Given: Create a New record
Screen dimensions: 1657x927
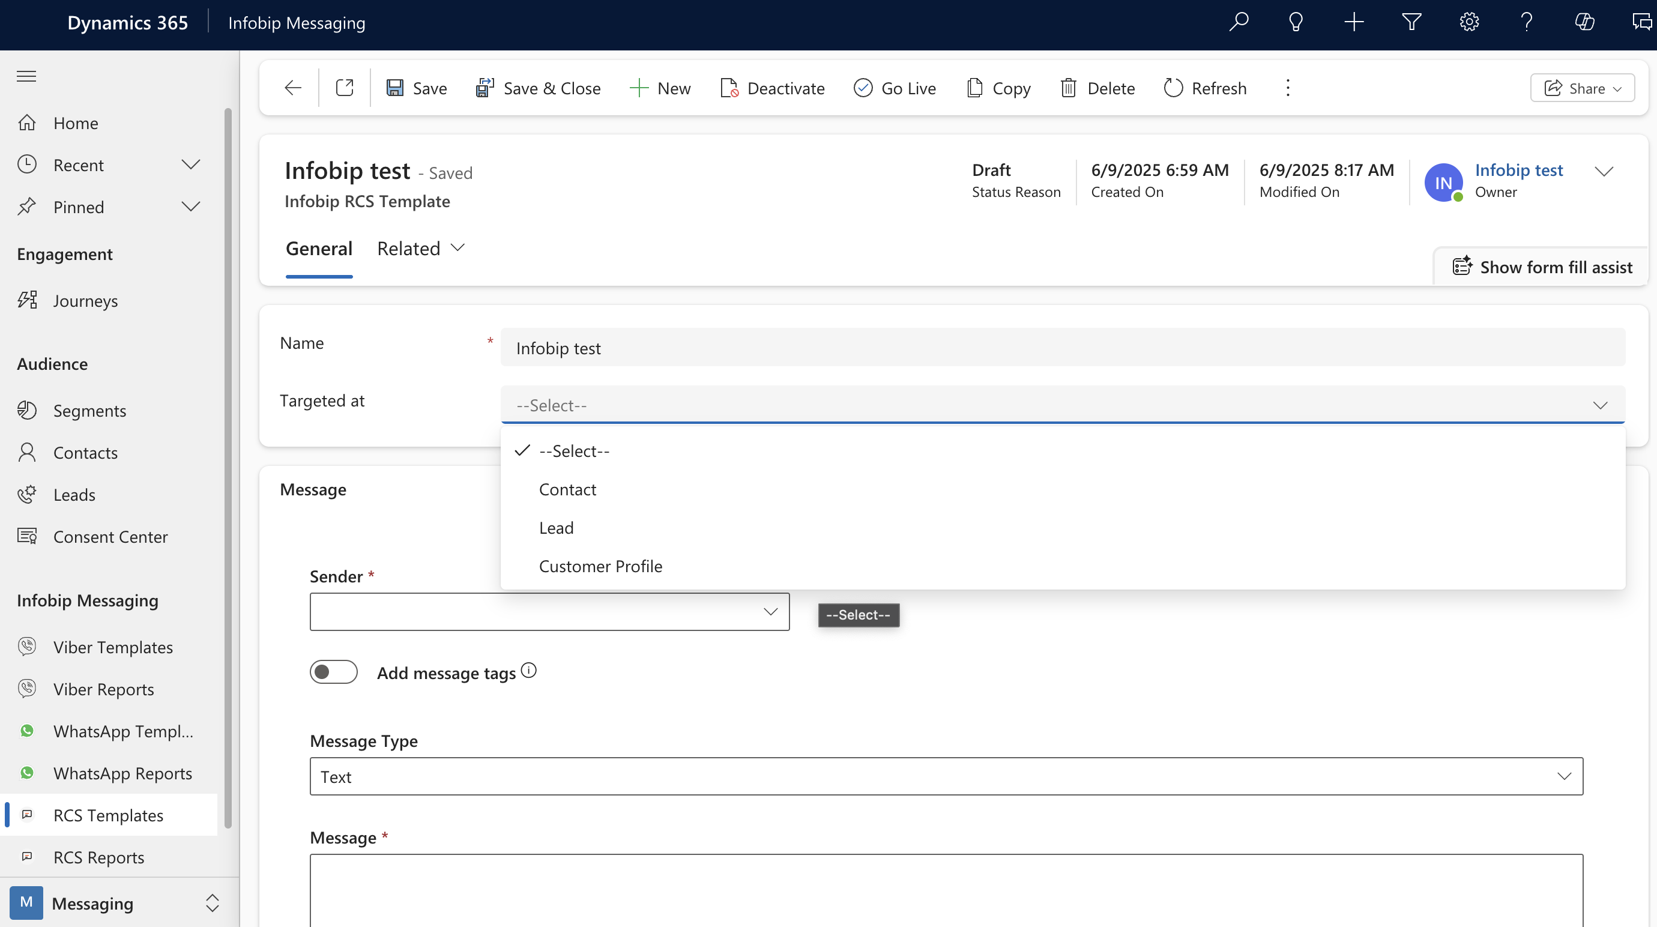Looking at the screenshot, I should tap(659, 88).
